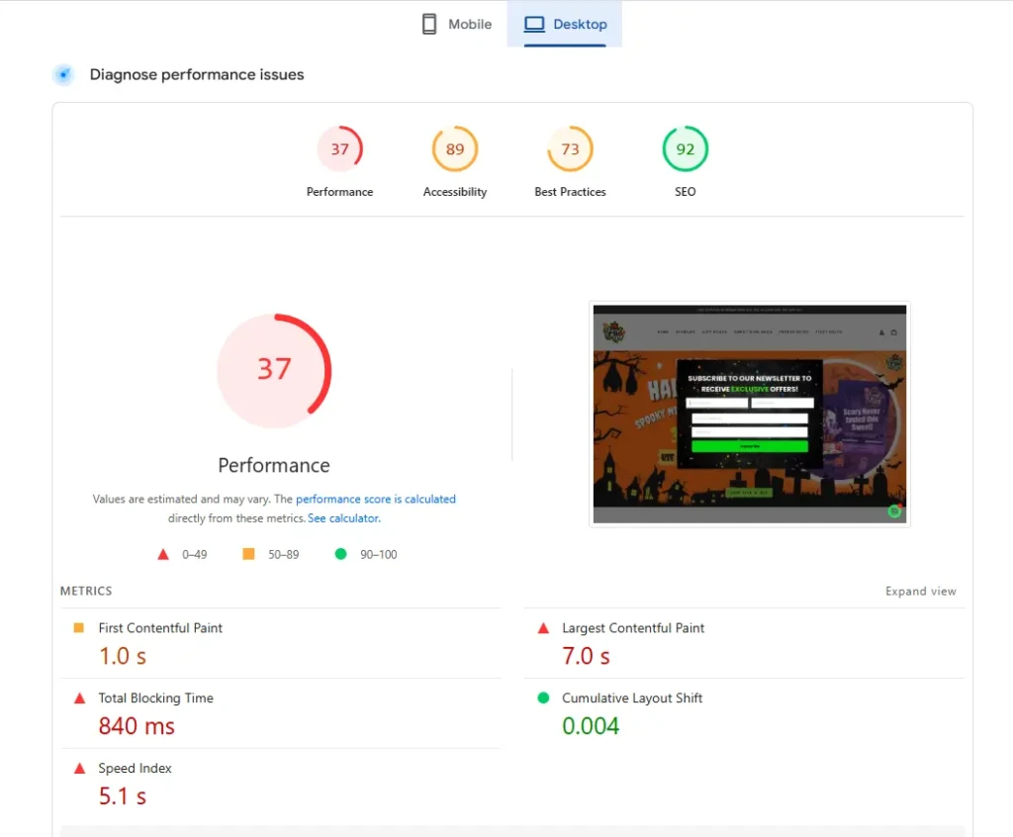Expand the Largest Contentful Paint metric row

tap(633, 628)
